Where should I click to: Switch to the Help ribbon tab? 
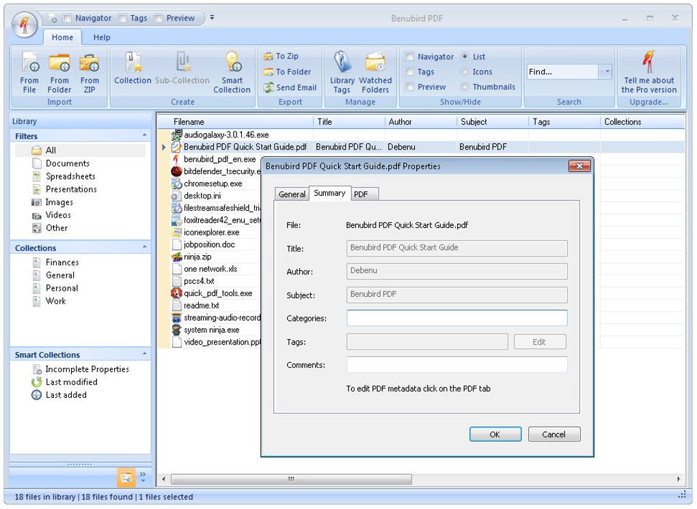click(102, 38)
